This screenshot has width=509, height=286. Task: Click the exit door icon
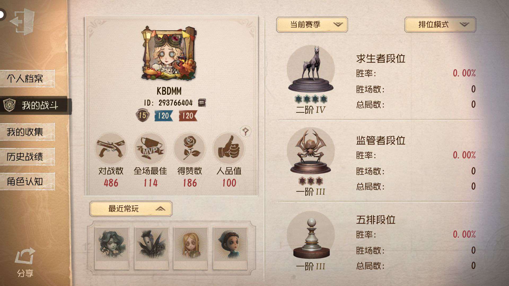[22, 22]
